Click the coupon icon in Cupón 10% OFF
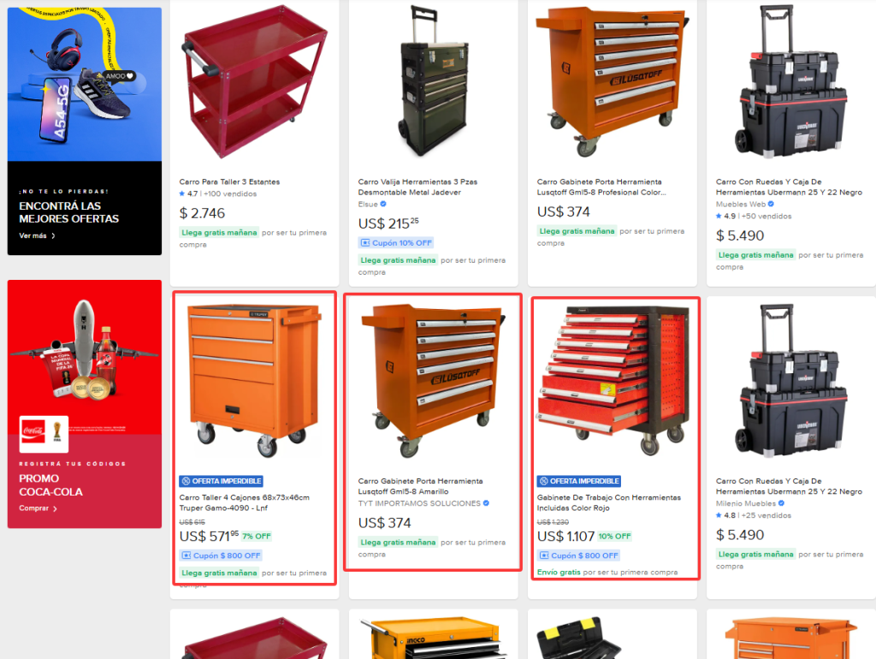Image resolution: width=876 pixels, height=659 pixels. 365,242
